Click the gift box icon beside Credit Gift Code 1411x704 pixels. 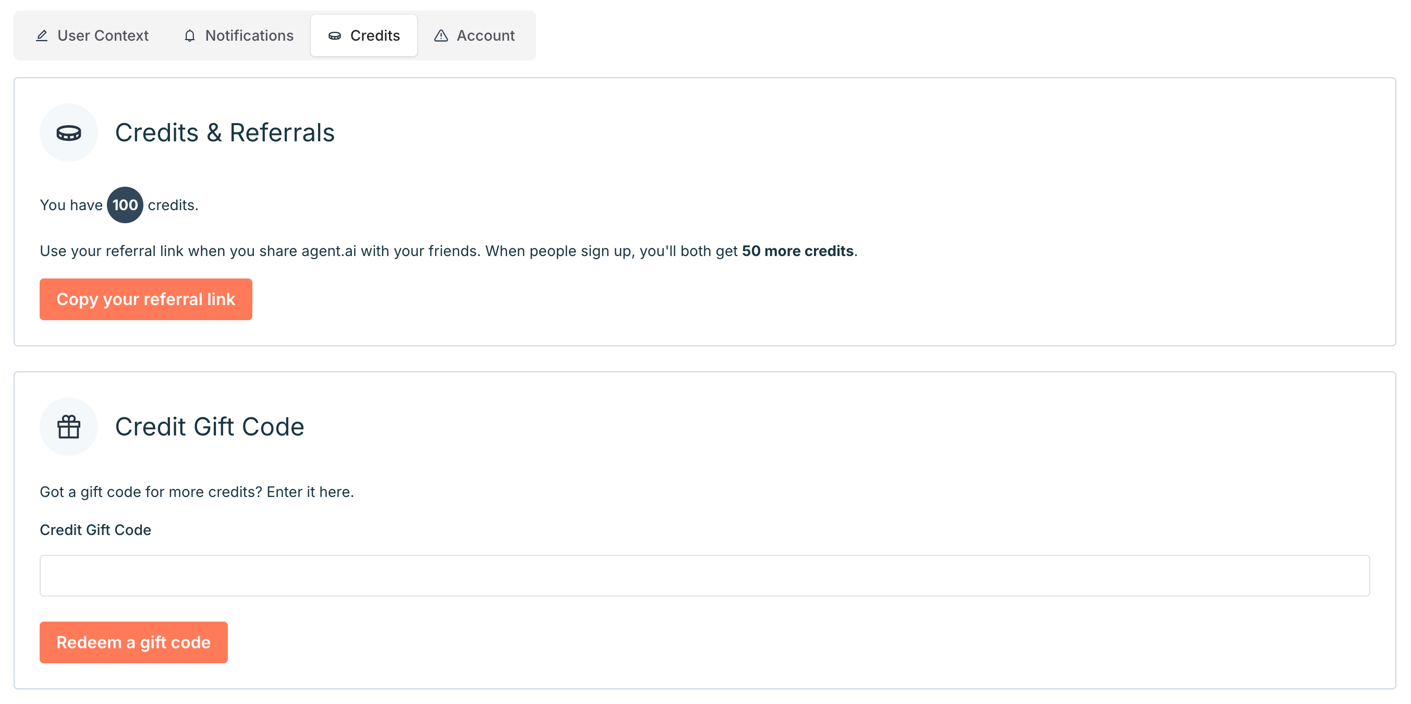(68, 426)
